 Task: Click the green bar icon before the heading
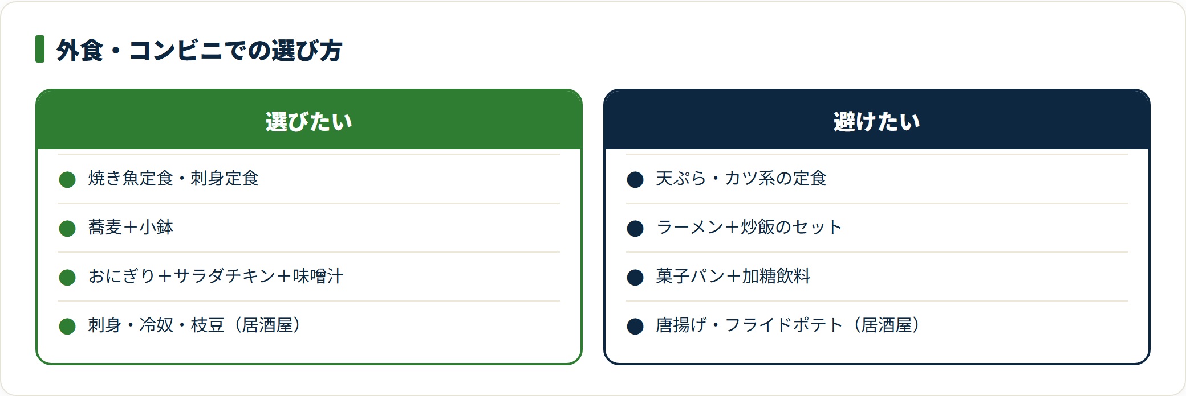coord(40,49)
